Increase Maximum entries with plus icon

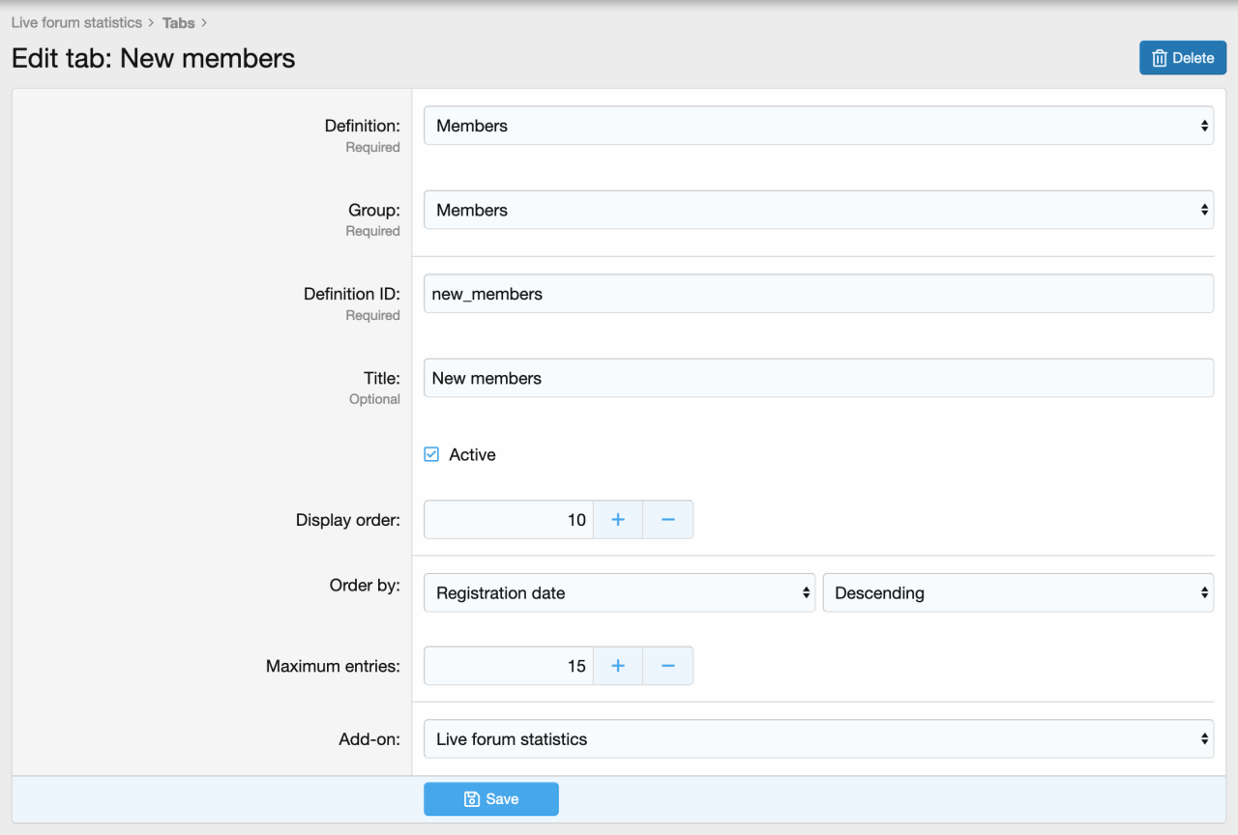click(618, 666)
